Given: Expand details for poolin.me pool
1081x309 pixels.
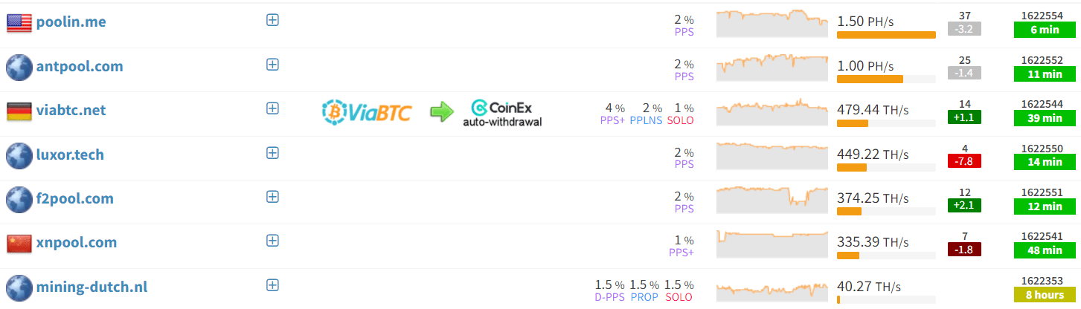Looking at the screenshot, I should click(272, 21).
